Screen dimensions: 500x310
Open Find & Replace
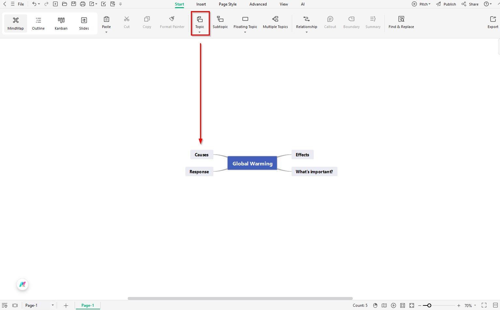[x=401, y=22]
